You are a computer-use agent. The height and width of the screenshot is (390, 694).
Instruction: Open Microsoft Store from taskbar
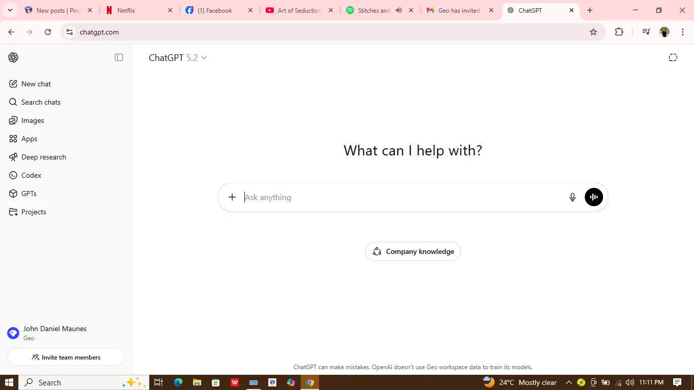(x=216, y=382)
